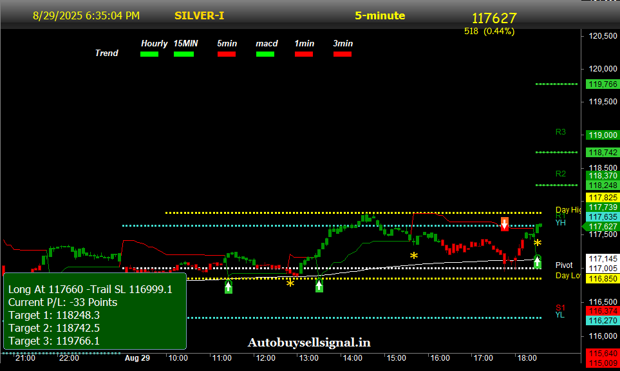Click the date time 8/29/2025 6:35:04 PM
620x371 pixels.
coord(86,15)
